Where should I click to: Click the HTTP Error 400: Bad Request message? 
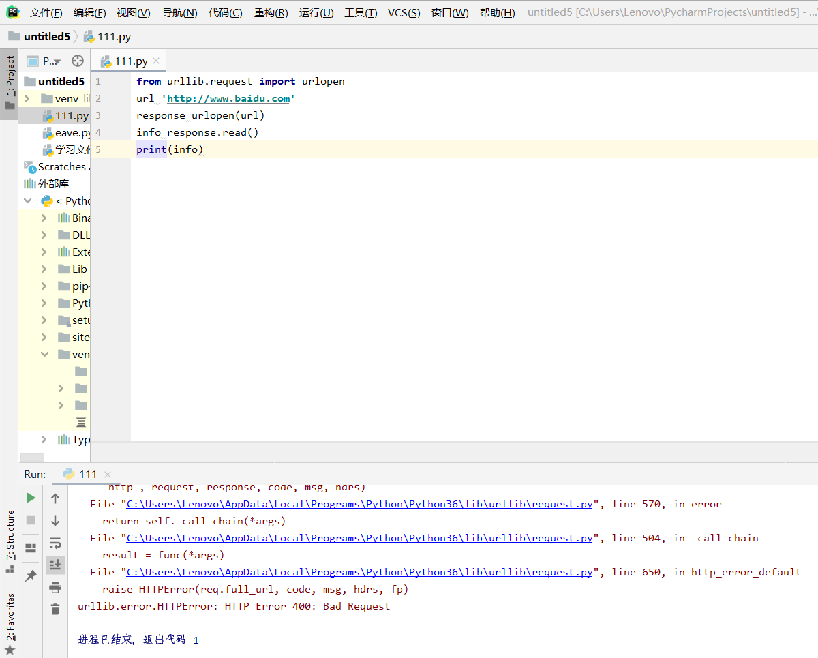[307, 606]
